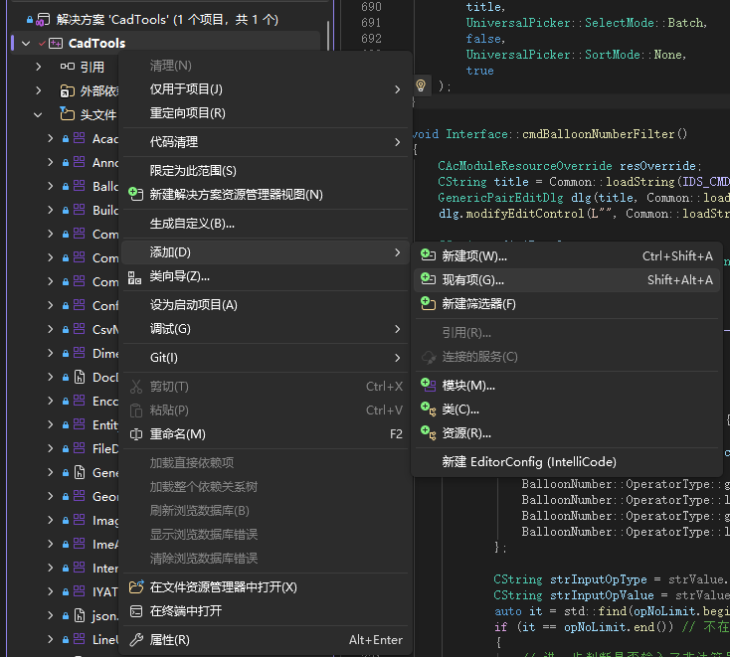Select the Geor header file row
Image resolution: width=730 pixels, height=657 pixels.
66,496
